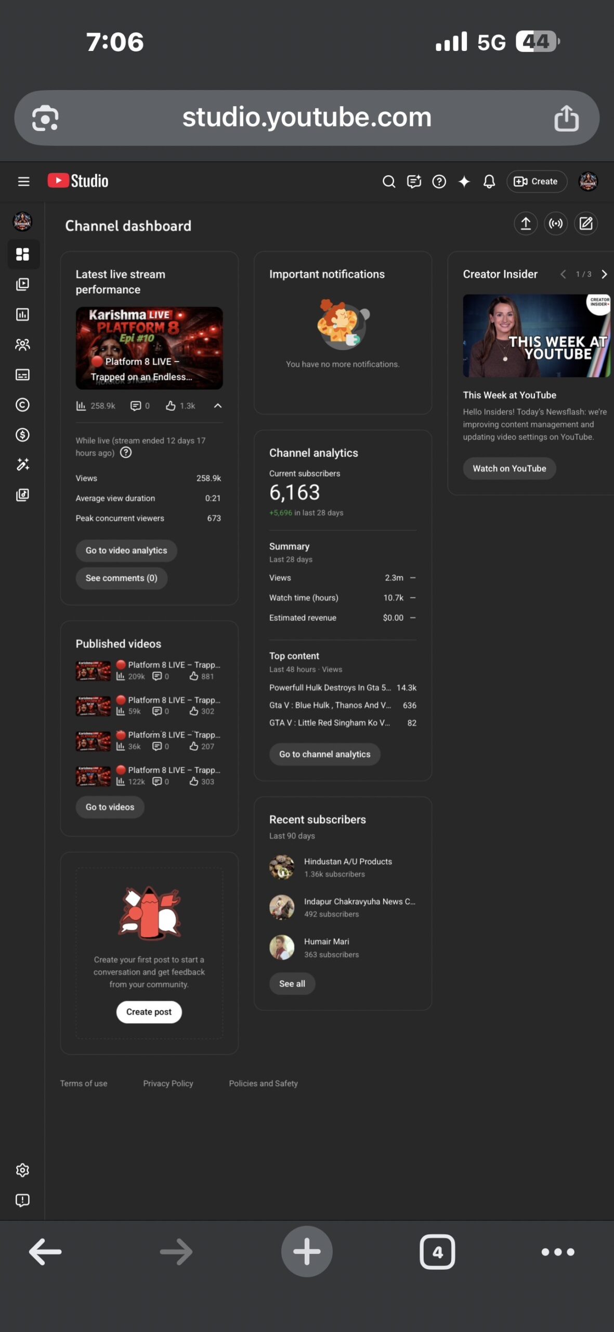Click Go to channel analytics
Screen dimensions: 614x1332
324,754
